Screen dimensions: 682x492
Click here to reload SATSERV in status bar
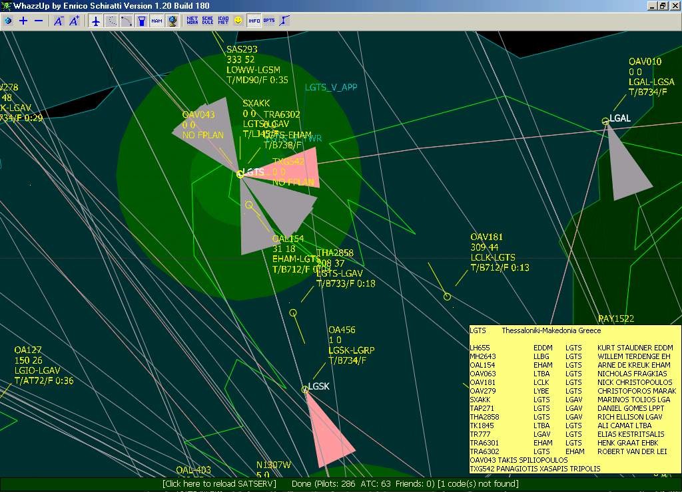219,484
